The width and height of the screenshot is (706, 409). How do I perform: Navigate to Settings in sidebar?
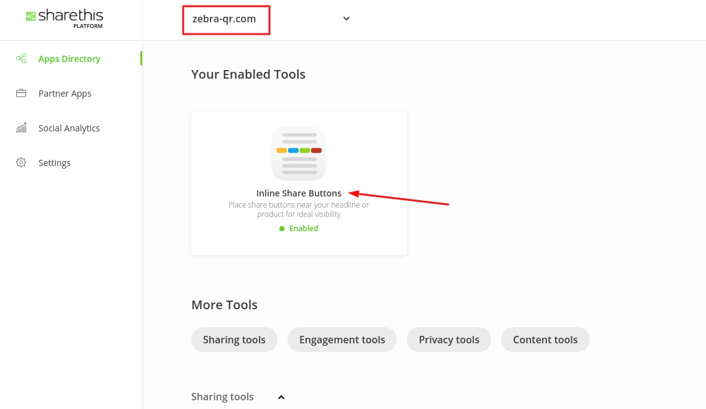55,163
